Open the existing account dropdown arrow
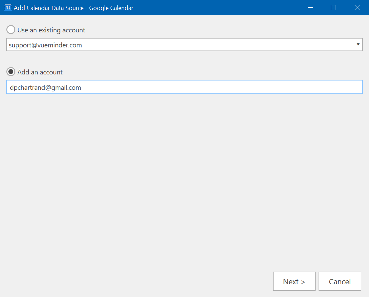Viewport: 369px width, 297px height. click(x=358, y=44)
